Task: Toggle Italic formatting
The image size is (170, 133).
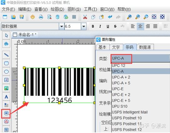Action: [x=100, y=26]
